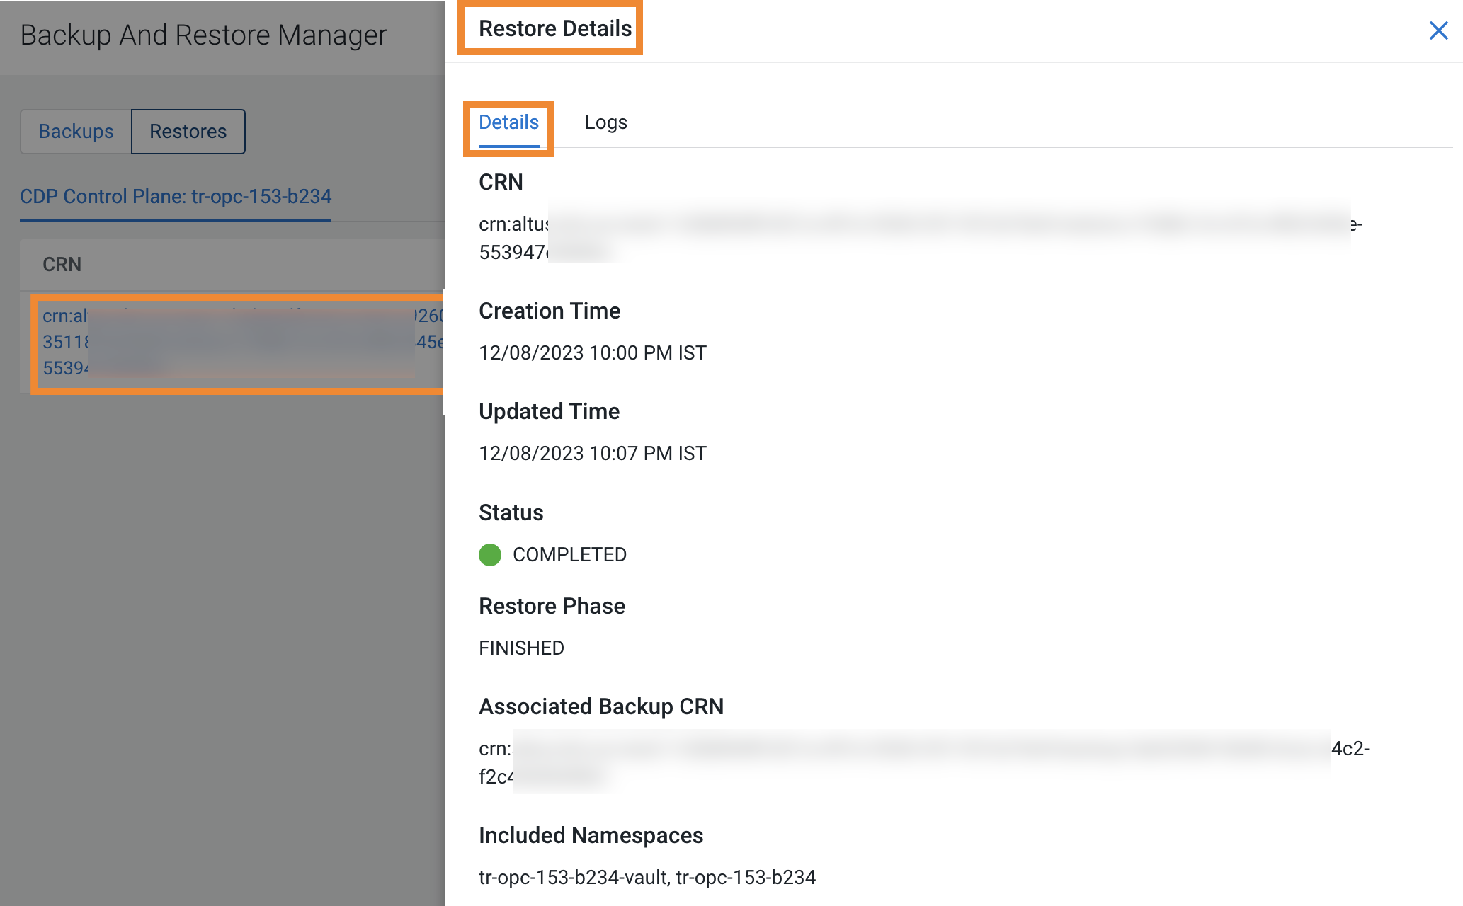Click the Updated Time value 12/08/2023 10:07 PM

pos(592,453)
